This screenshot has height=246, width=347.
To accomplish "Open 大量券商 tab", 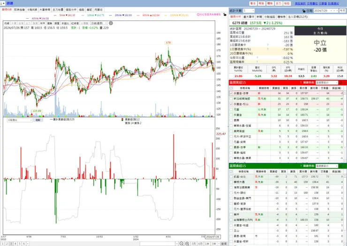I will (x=45, y=10).
